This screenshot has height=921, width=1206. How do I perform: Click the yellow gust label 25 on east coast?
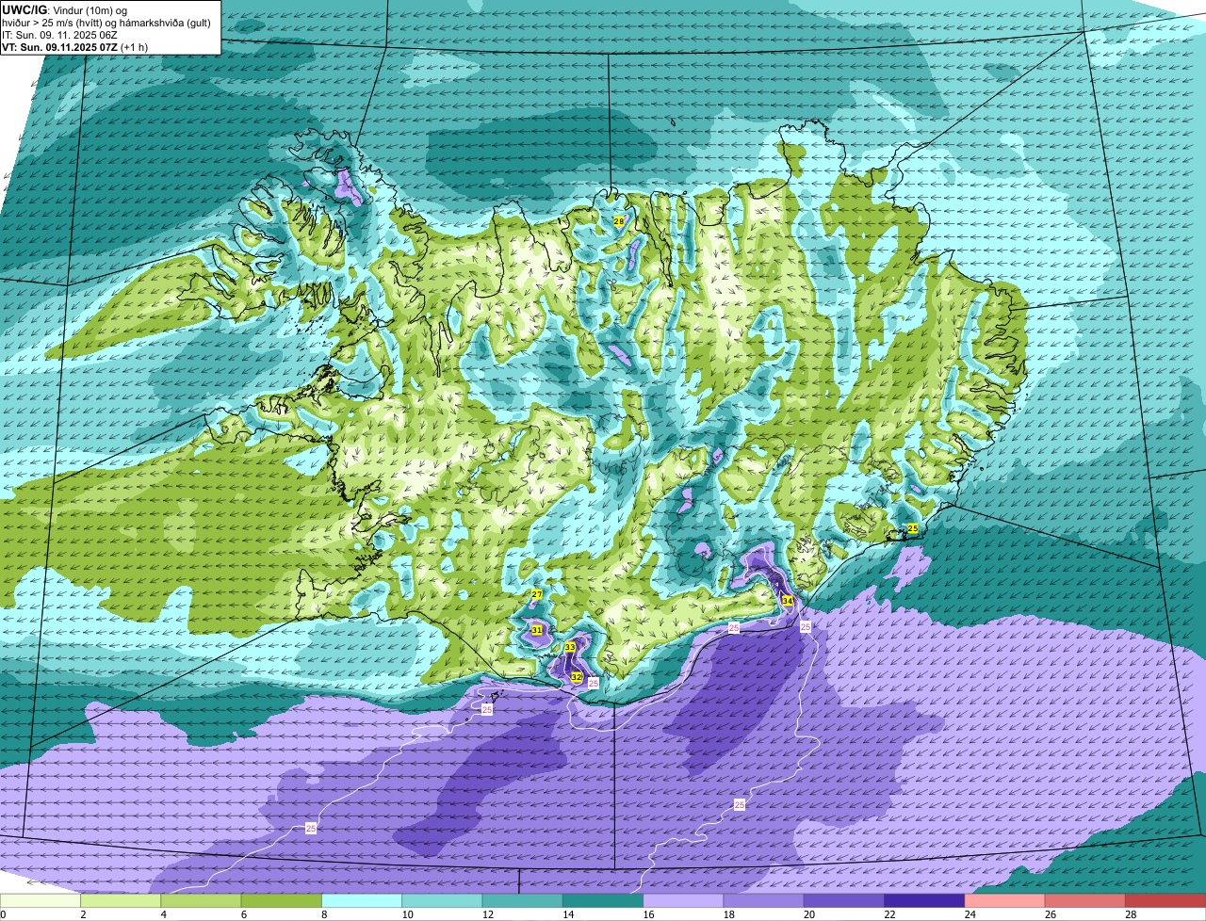912,528
